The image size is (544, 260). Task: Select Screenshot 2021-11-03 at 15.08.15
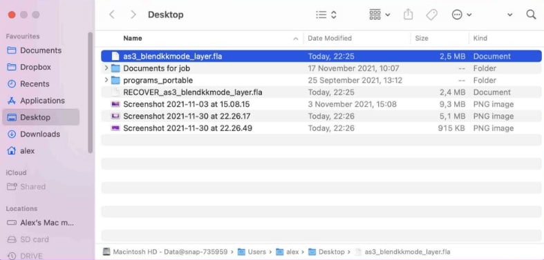coord(321,104)
